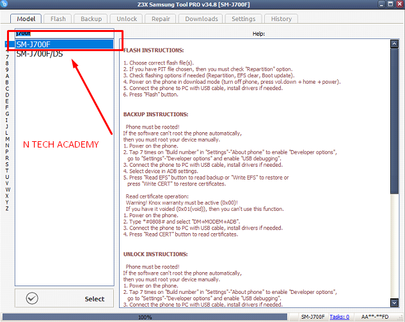The height and width of the screenshot is (322, 405).
Task: View the History tab
Action: coord(282,19)
